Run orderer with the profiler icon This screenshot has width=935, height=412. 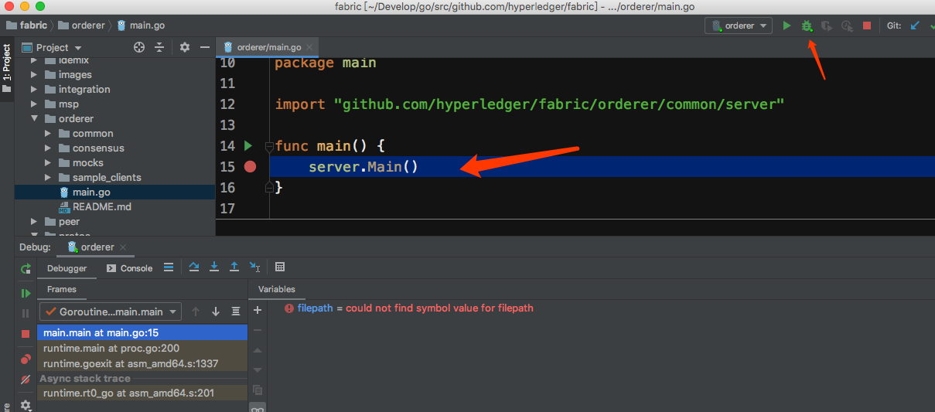tap(847, 26)
